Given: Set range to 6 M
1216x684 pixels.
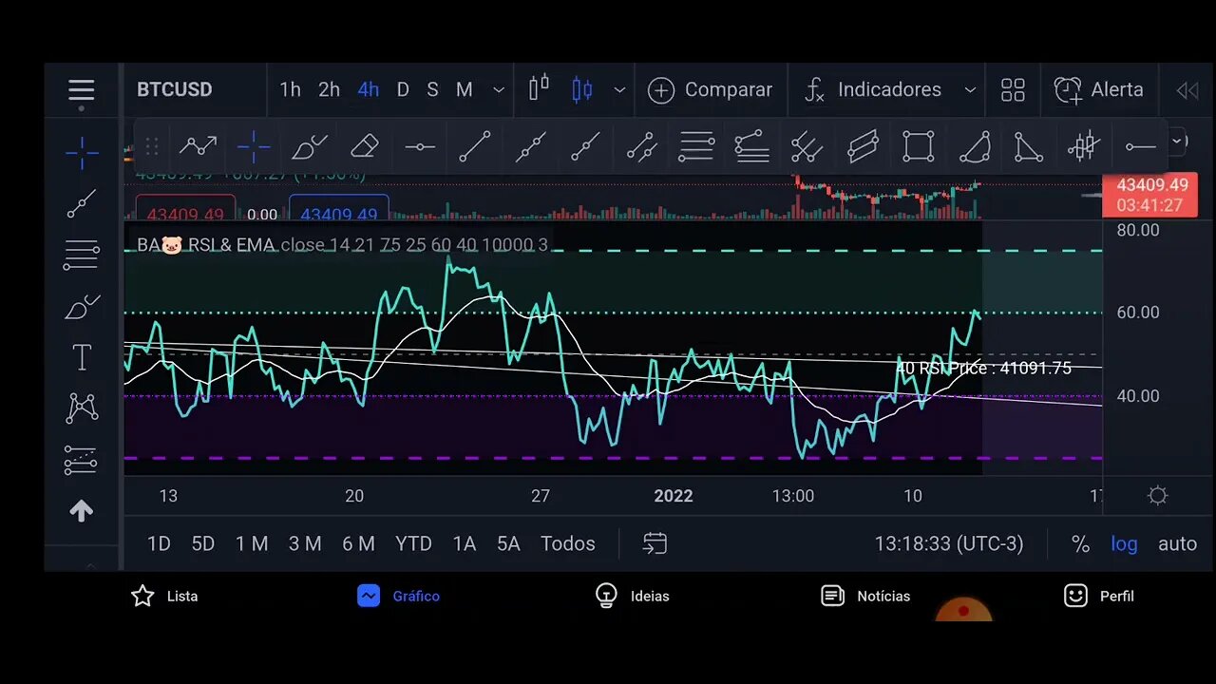Looking at the screenshot, I should coord(358,544).
